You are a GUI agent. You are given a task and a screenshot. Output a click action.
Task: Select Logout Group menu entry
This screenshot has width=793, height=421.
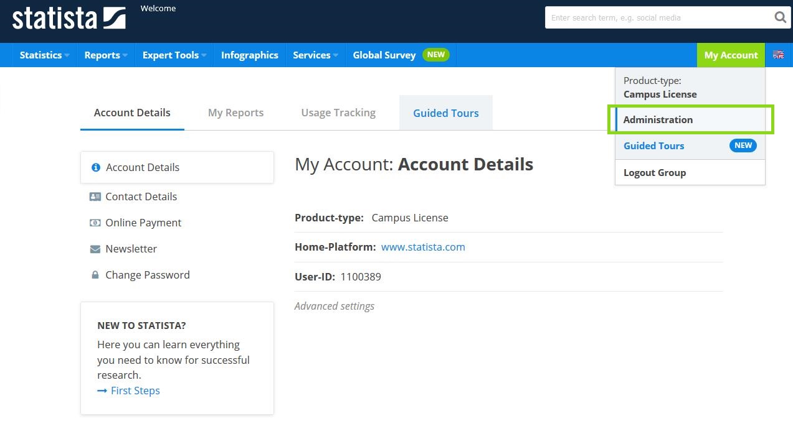click(690, 172)
